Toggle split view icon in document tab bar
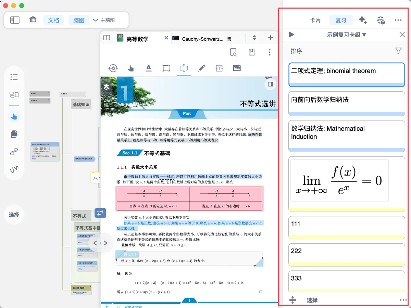 point(107,38)
